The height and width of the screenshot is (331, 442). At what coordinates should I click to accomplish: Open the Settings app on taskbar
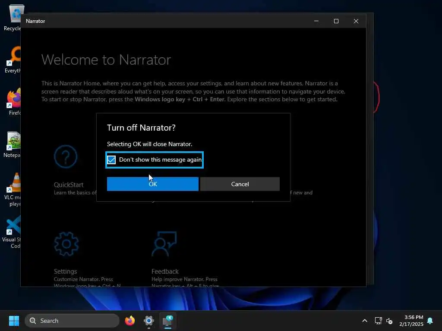[149, 321]
